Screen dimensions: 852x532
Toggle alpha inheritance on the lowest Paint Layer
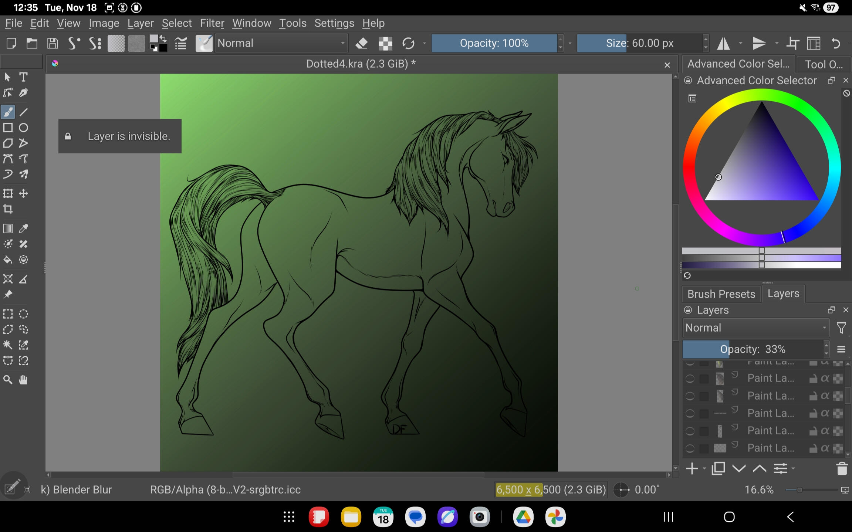click(825, 448)
